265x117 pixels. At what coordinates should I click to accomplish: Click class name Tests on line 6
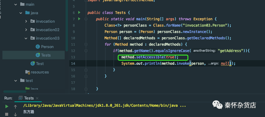(120, 13)
